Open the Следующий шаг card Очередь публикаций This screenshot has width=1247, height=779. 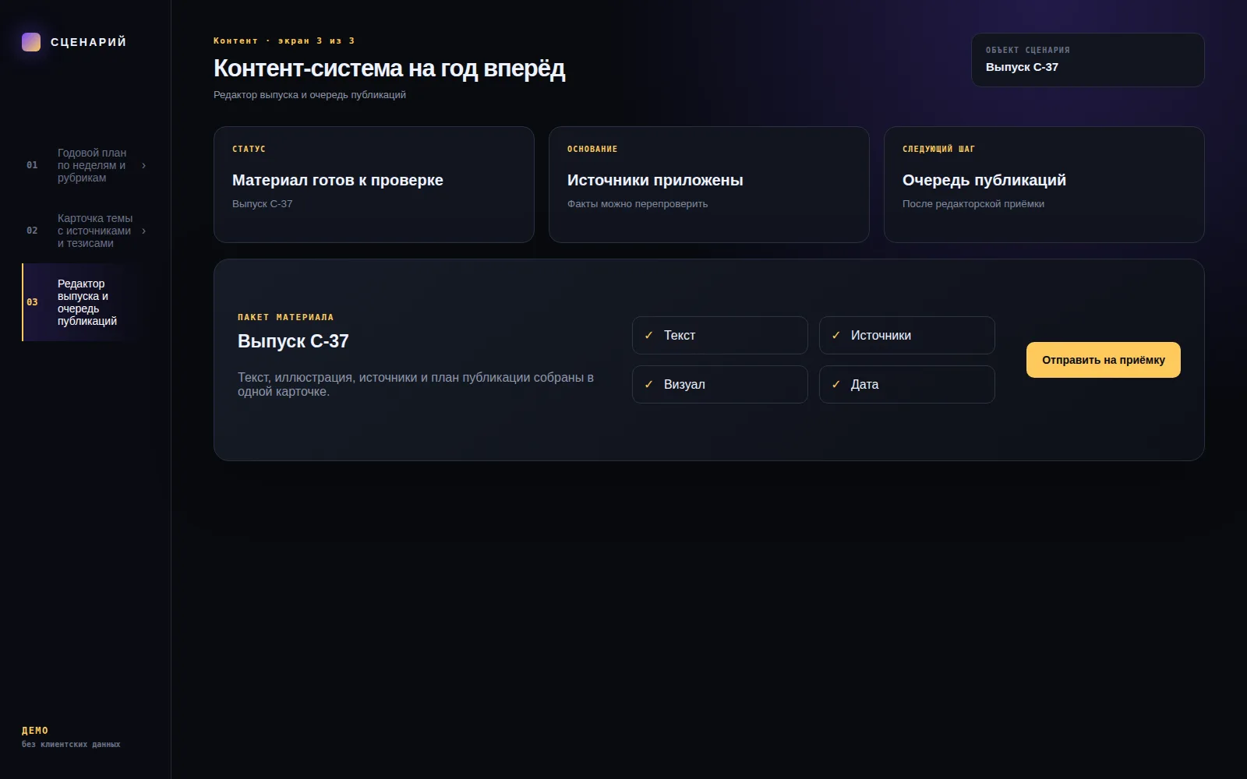click(1044, 185)
